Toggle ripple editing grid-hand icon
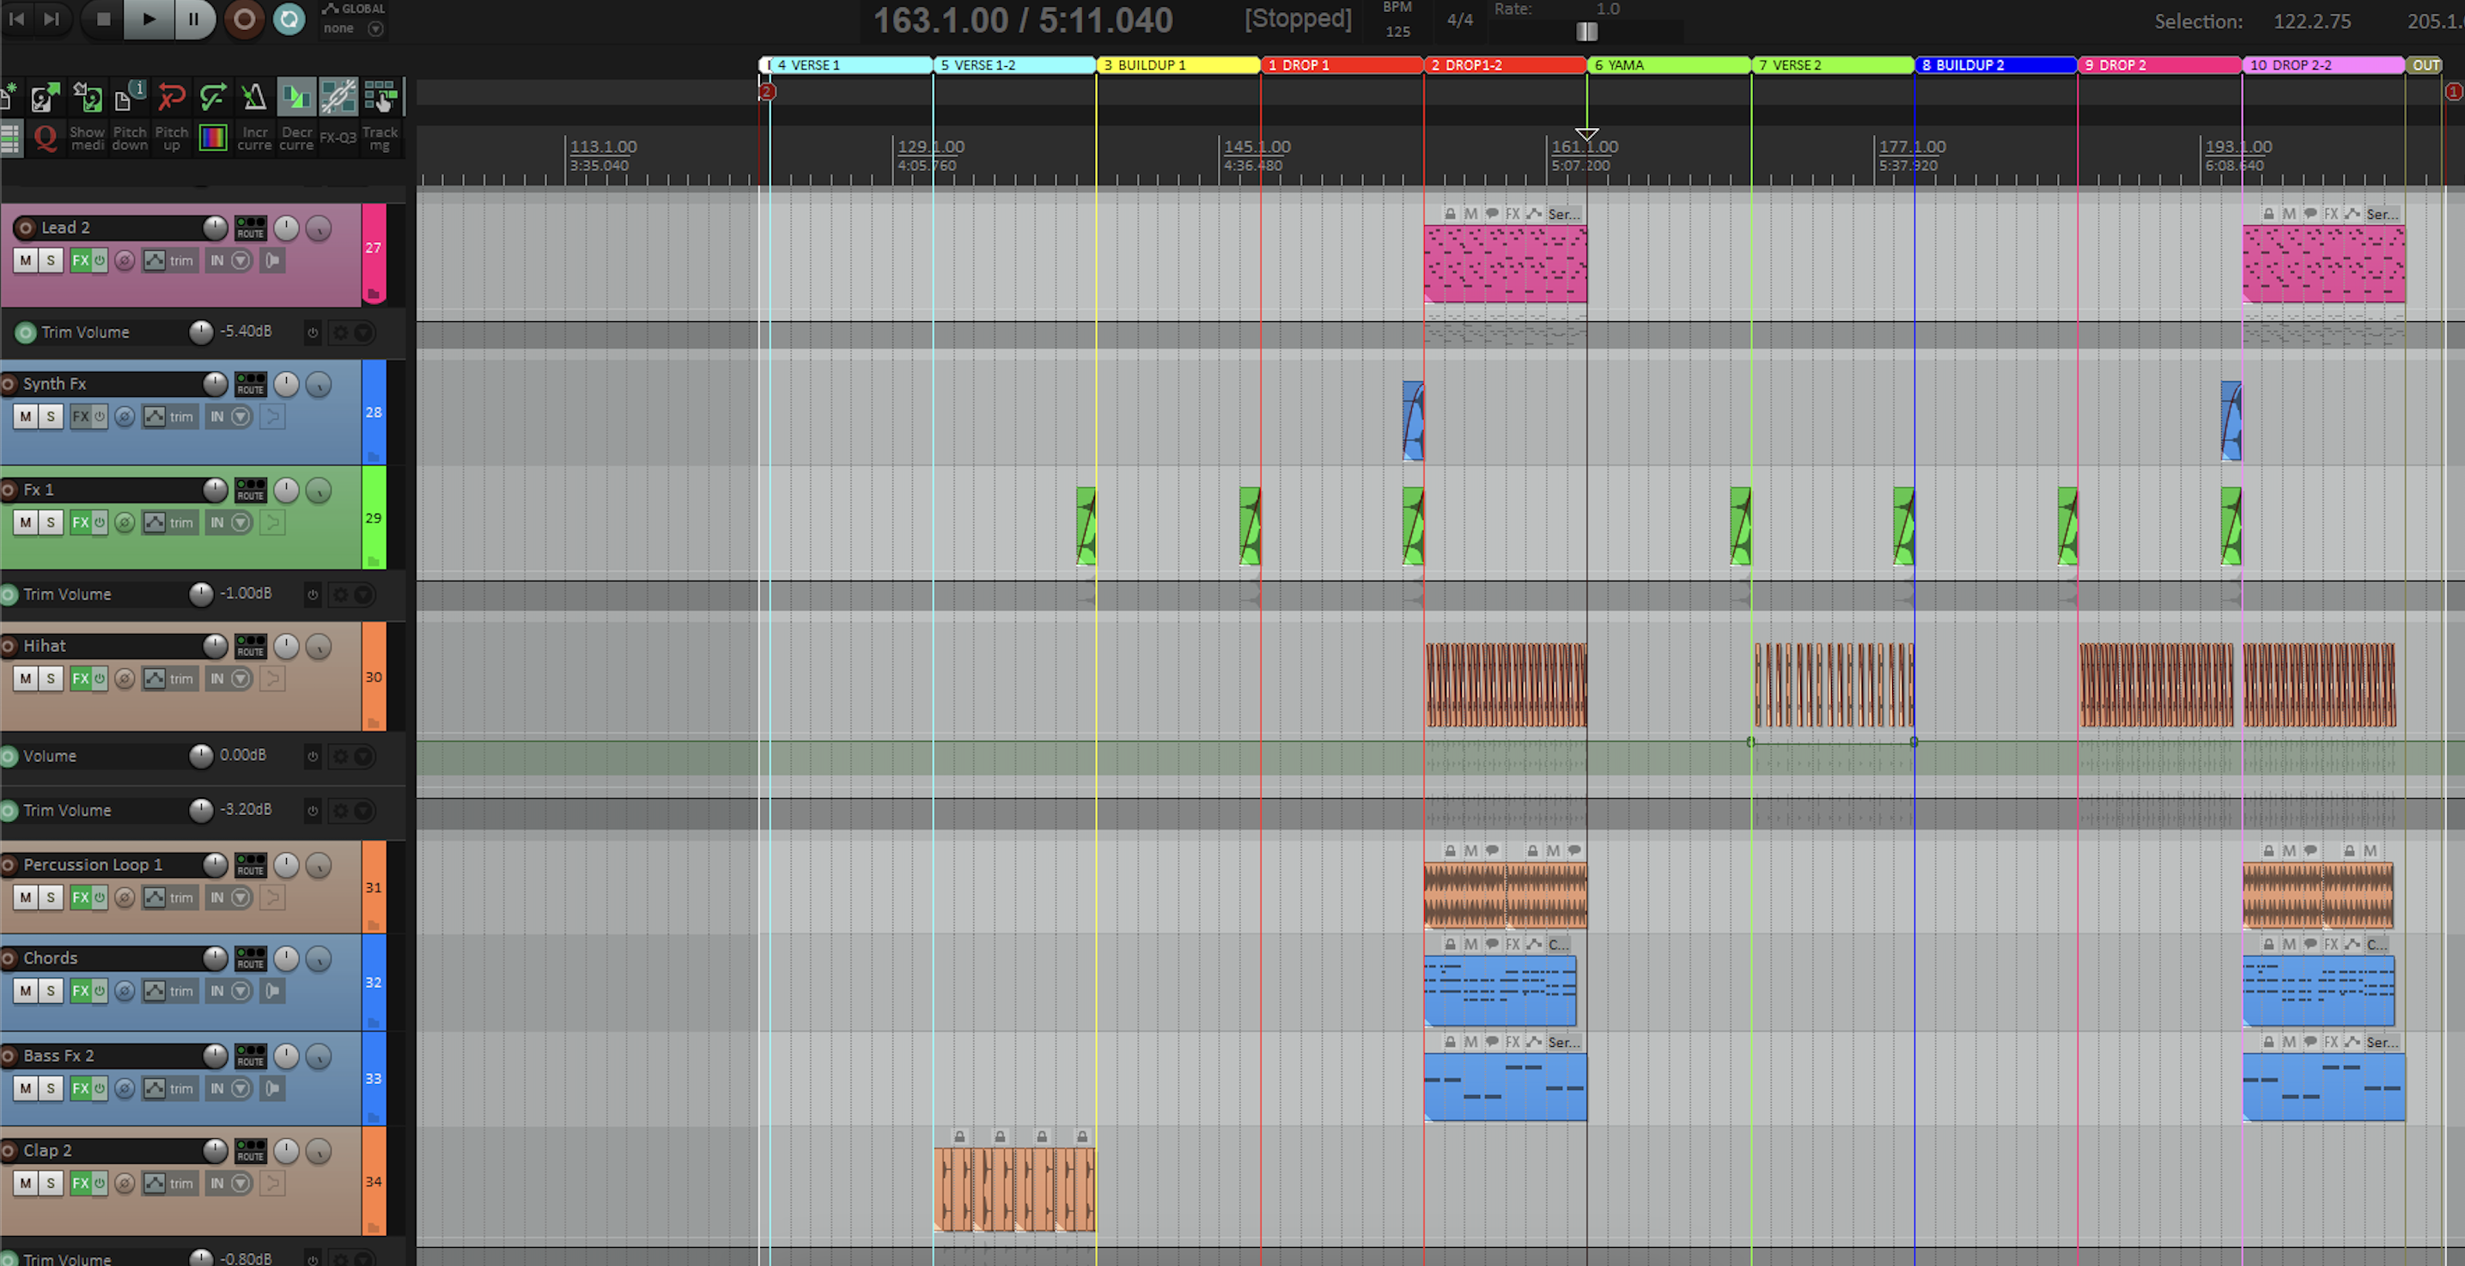2465x1266 pixels. [380, 98]
